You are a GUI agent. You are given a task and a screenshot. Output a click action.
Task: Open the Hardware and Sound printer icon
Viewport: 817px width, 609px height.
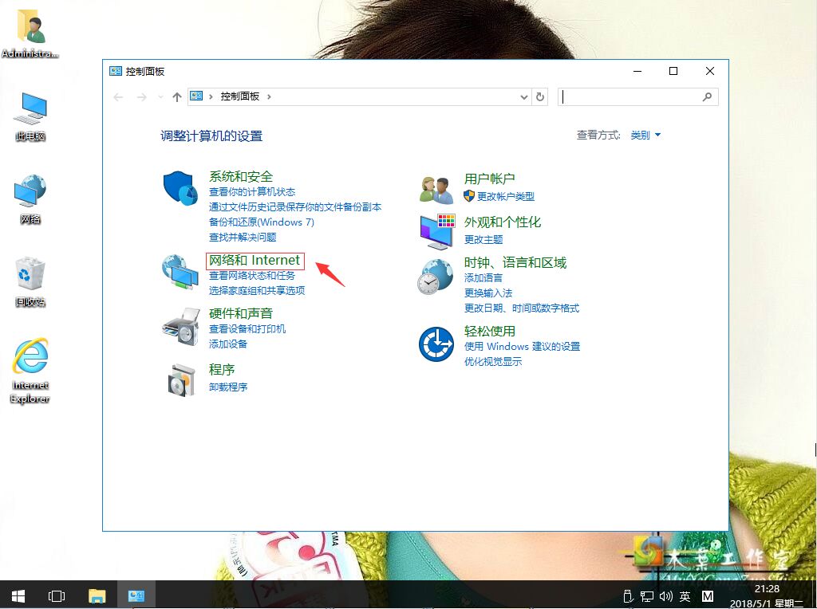click(x=181, y=326)
